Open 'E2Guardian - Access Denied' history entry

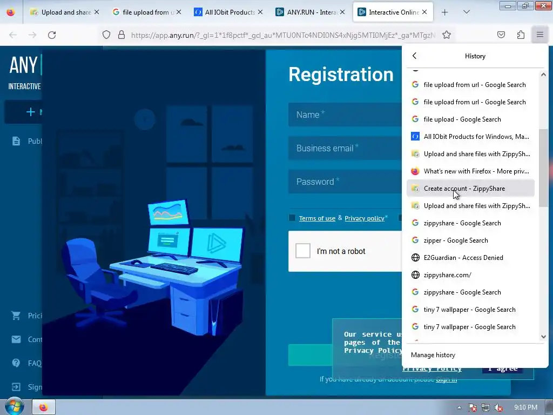[x=470, y=258]
